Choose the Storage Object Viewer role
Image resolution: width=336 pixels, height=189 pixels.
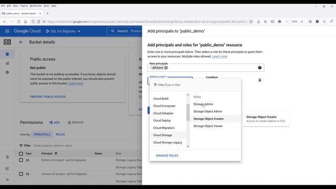pyautogui.click(x=208, y=126)
